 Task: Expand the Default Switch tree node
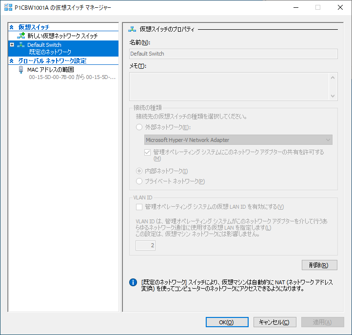(x=12, y=45)
